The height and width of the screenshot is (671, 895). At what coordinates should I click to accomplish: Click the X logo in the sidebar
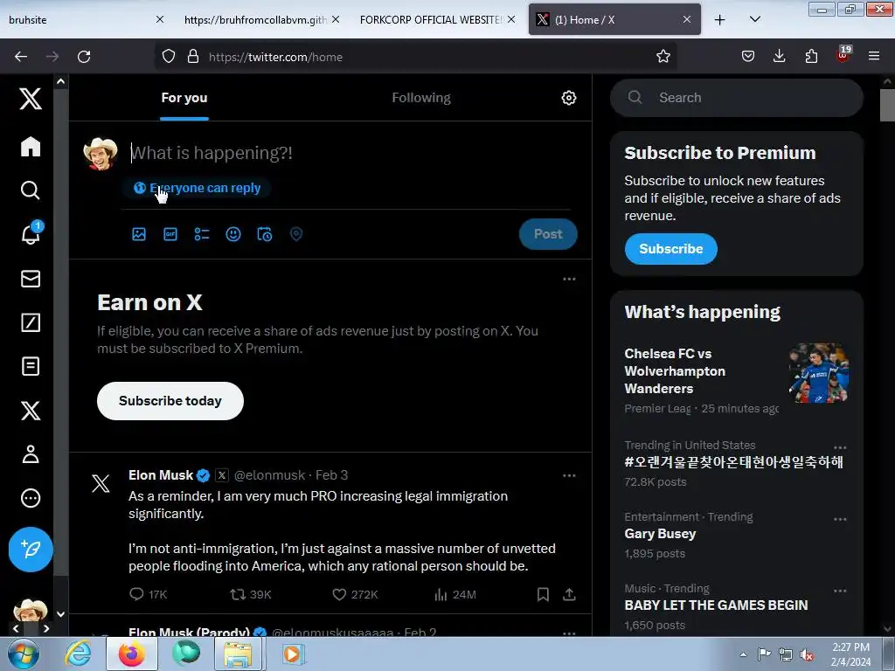click(31, 99)
